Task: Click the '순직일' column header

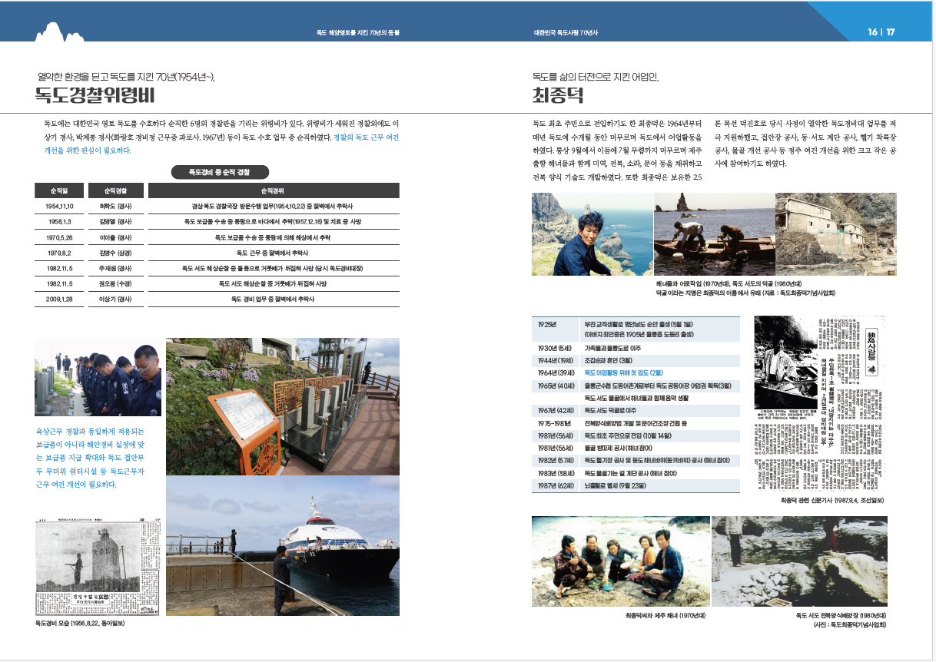Action: (x=59, y=190)
